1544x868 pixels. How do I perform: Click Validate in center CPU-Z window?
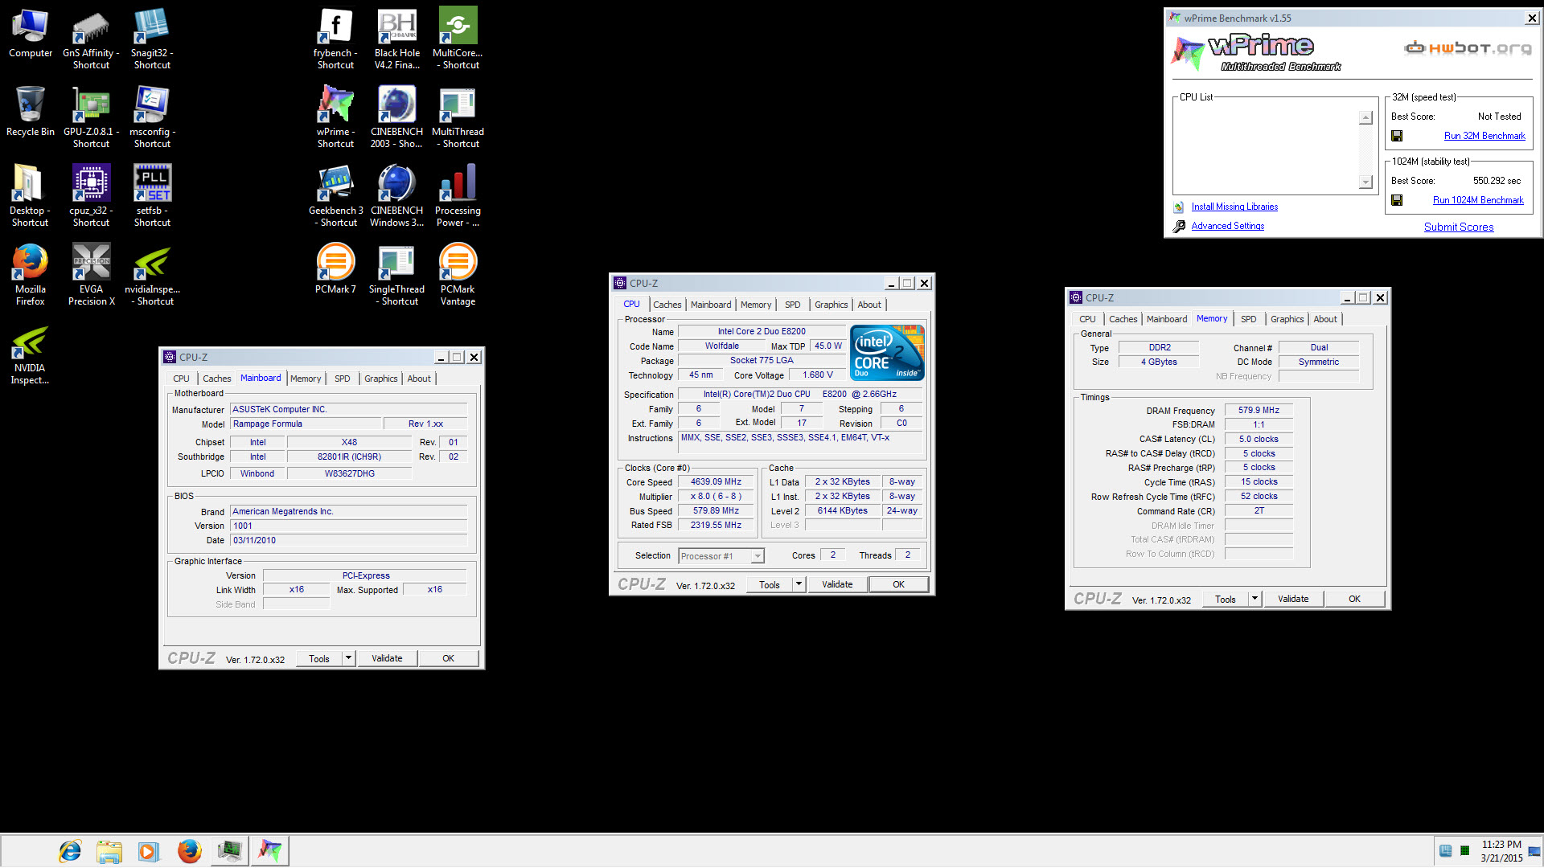(837, 584)
